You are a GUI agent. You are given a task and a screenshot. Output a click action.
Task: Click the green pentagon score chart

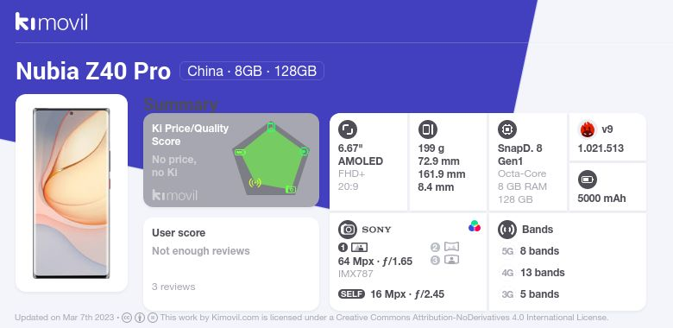[x=271, y=160]
